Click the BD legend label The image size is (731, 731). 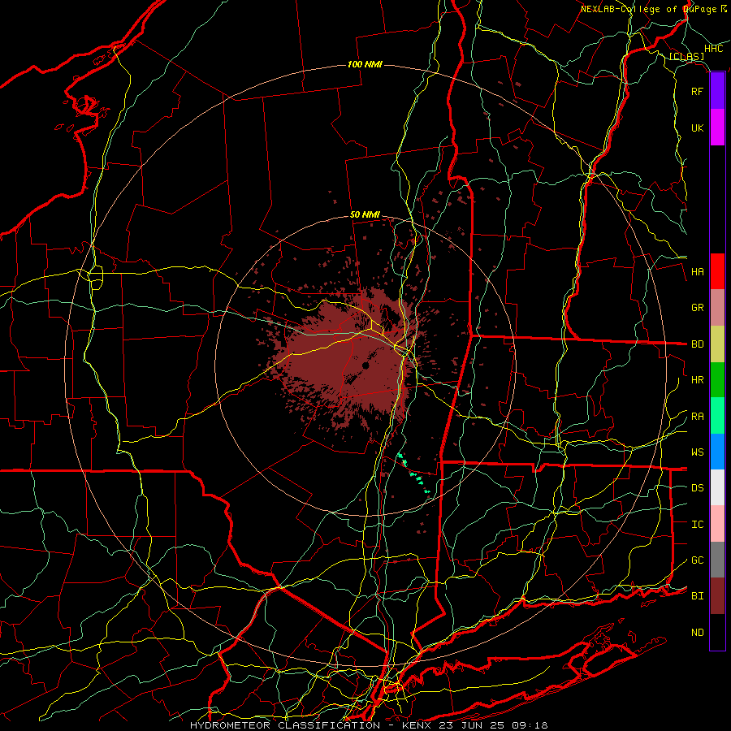[x=698, y=344]
